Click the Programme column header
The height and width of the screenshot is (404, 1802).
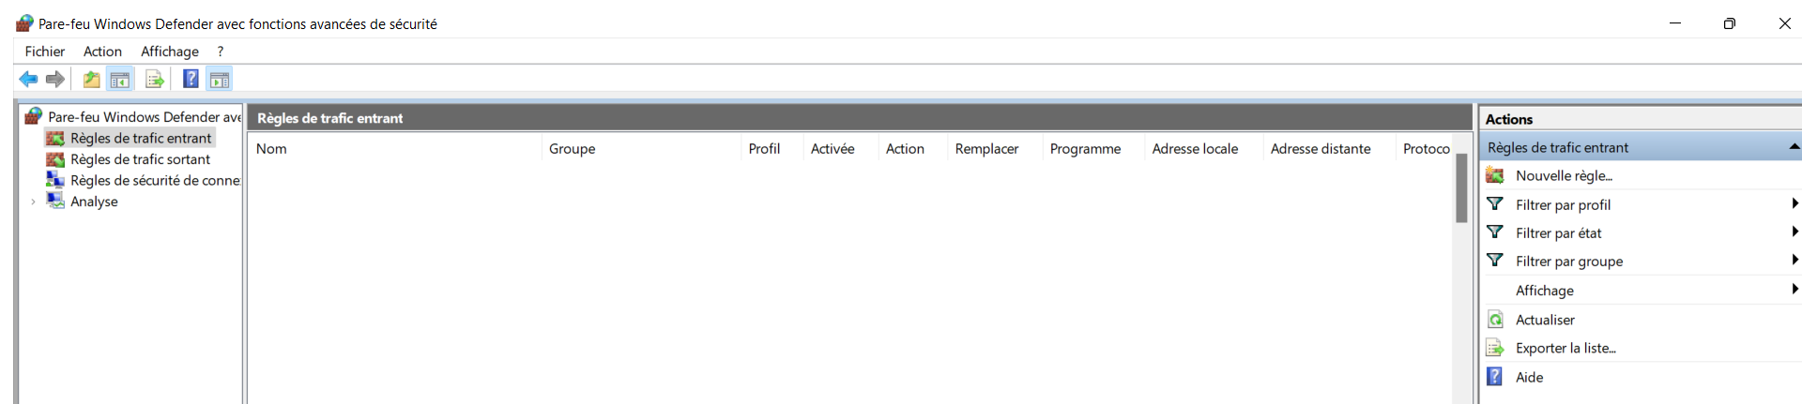pos(1093,148)
